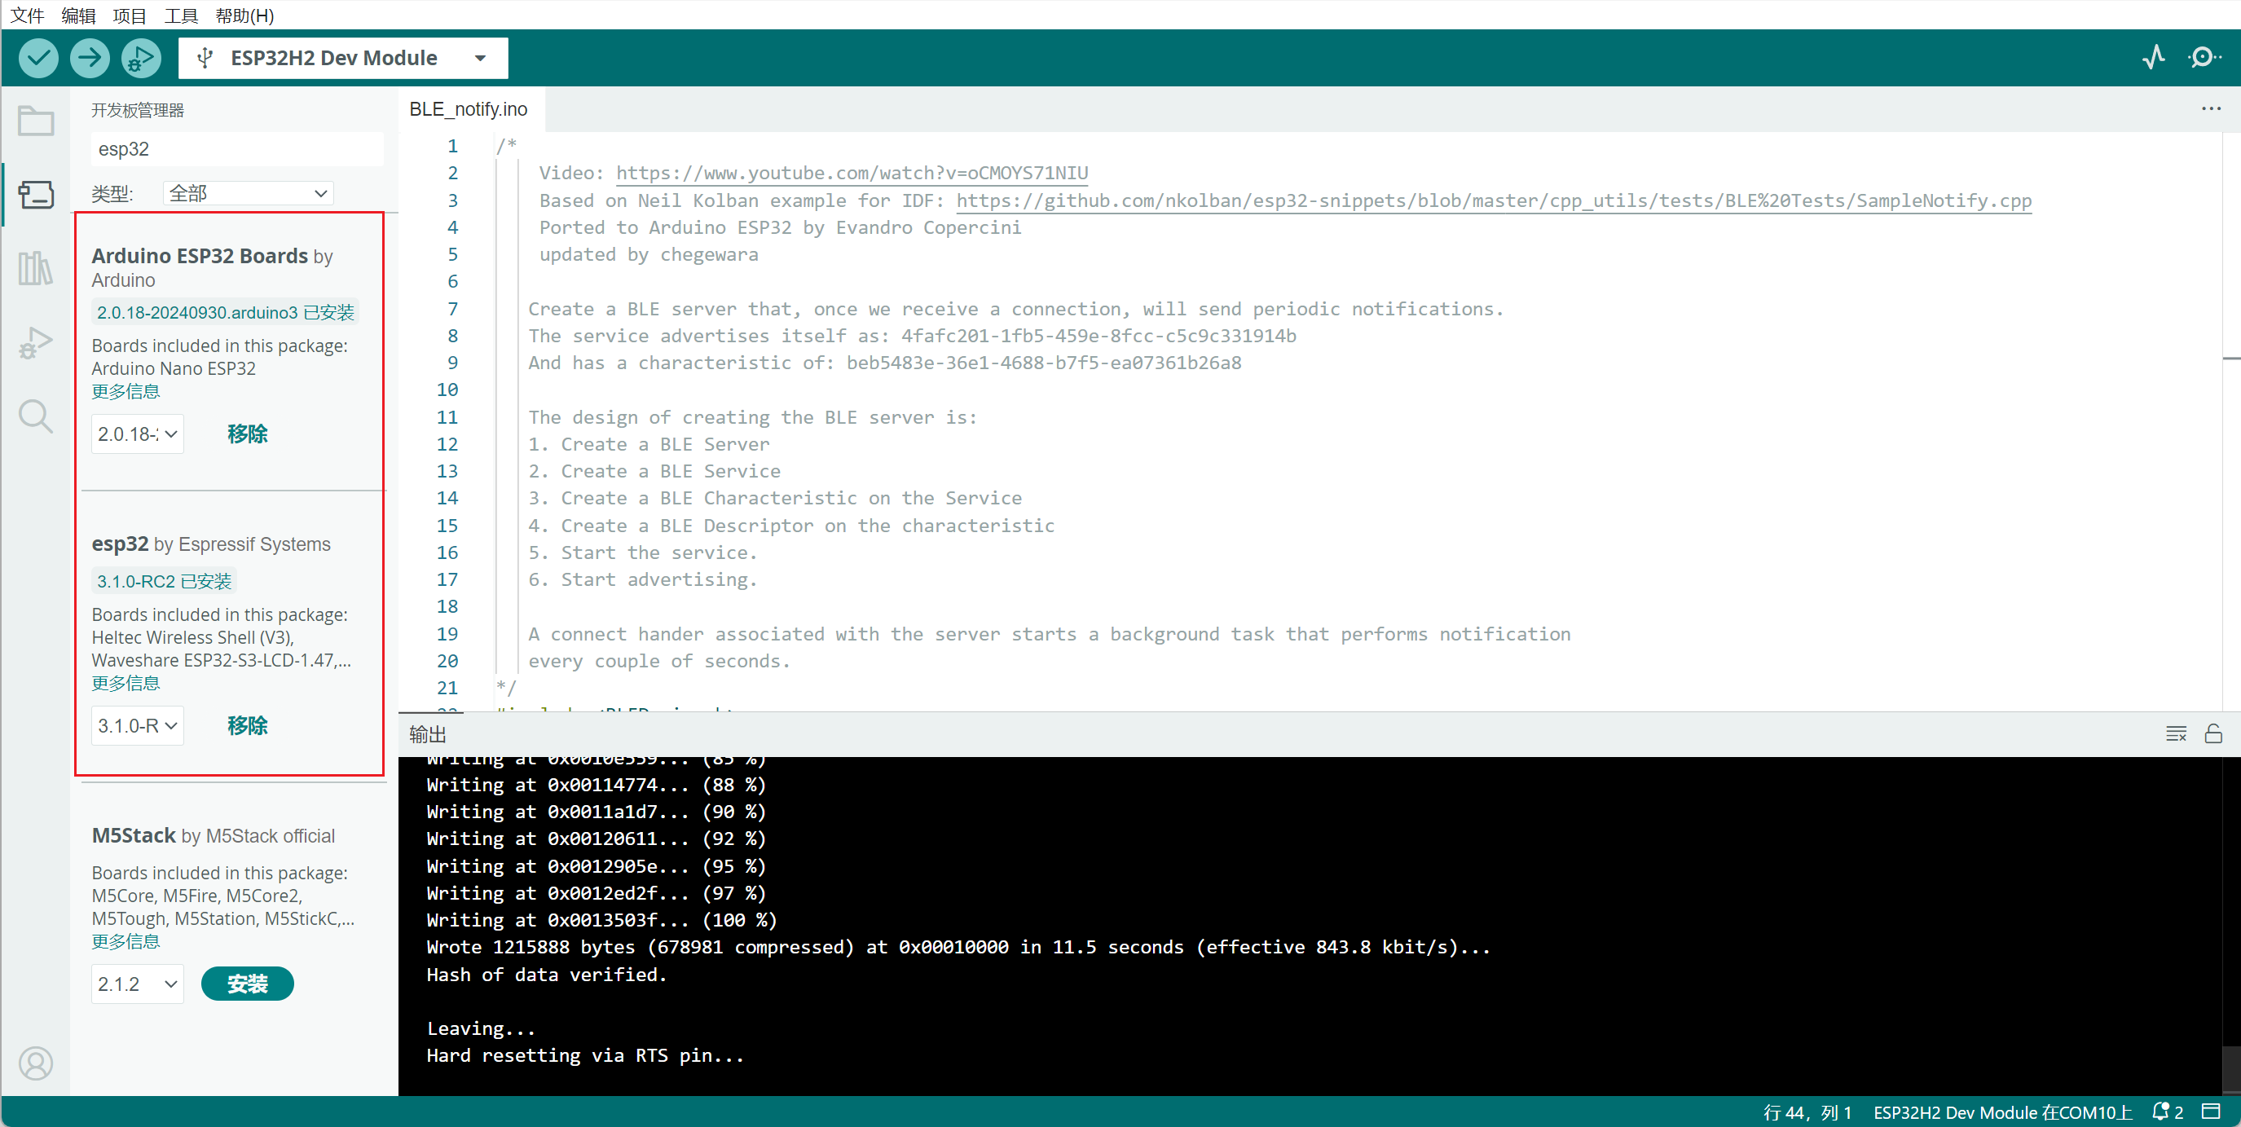Install the M5Stack boards package
Viewport: 2241px width, 1127px height.
[247, 984]
